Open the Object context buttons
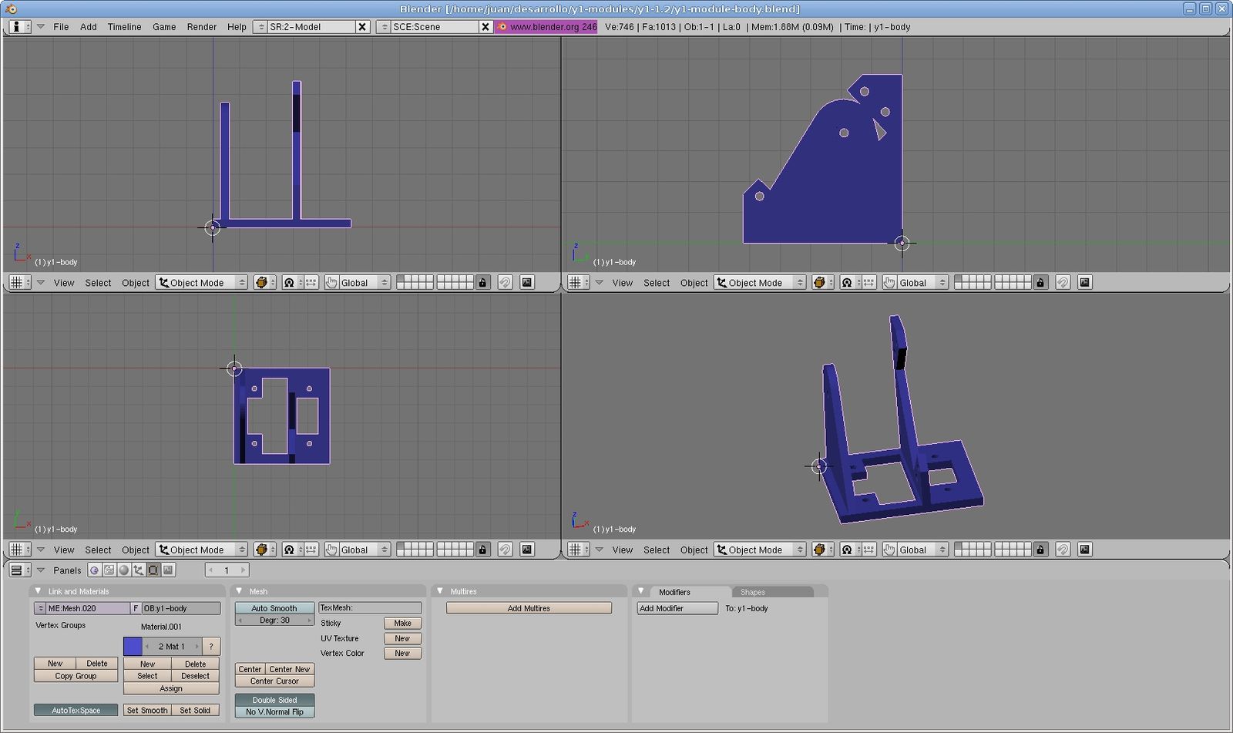The height and width of the screenshot is (733, 1233). (x=138, y=570)
